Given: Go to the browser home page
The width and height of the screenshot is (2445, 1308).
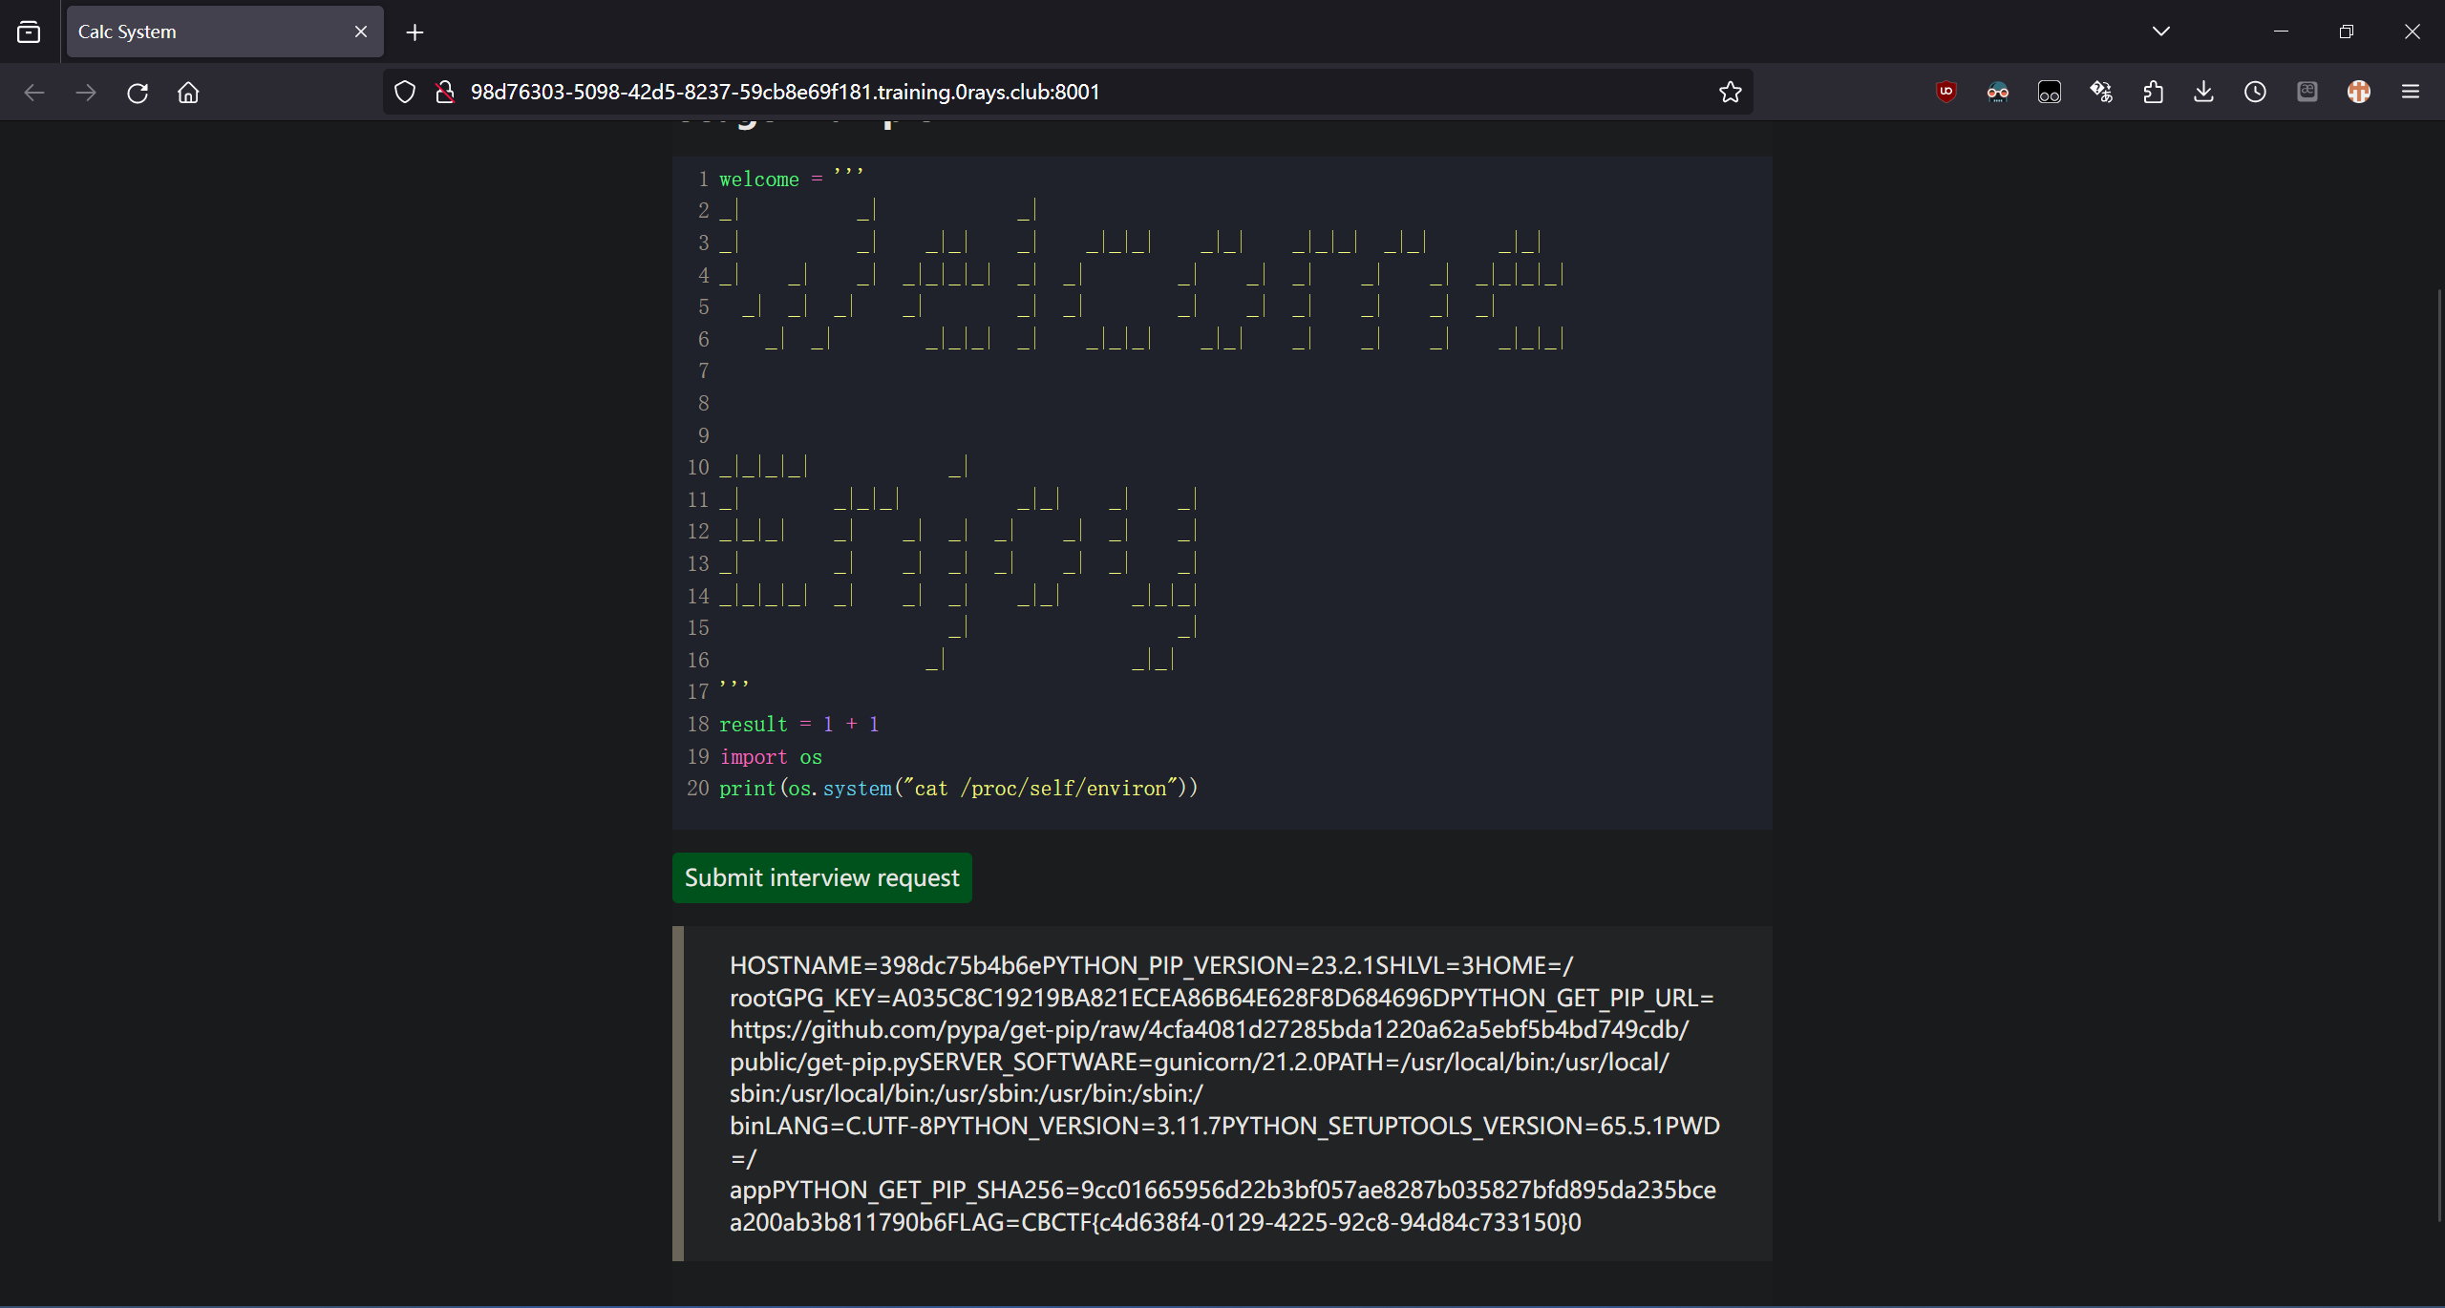Looking at the screenshot, I should pyautogui.click(x=188, y=93).
